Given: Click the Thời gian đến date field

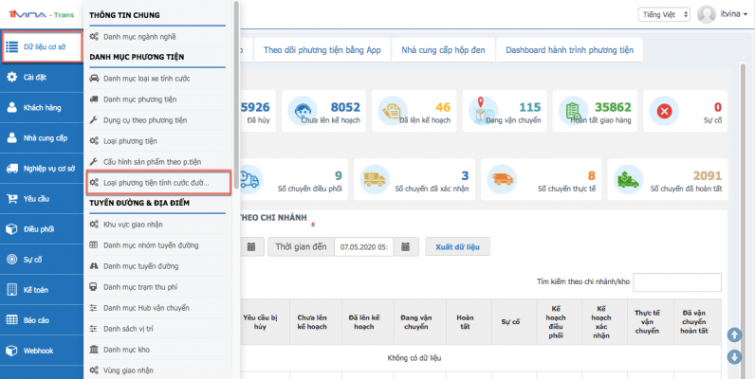Looking at the screenshot, I should click(361, 247).
